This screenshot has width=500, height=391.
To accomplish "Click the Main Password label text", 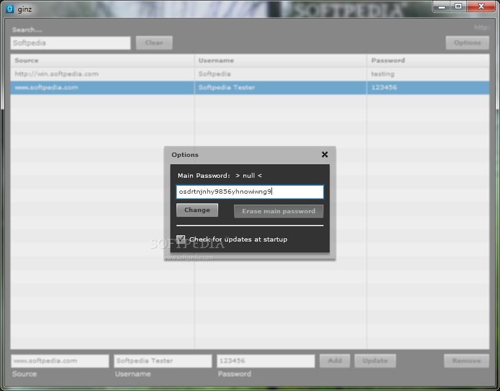I will (x=204, y=176).
